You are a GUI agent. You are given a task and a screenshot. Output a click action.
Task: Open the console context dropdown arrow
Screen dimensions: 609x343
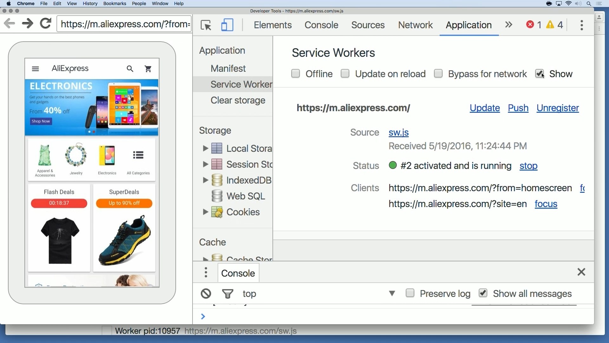[x=392, y=293]
